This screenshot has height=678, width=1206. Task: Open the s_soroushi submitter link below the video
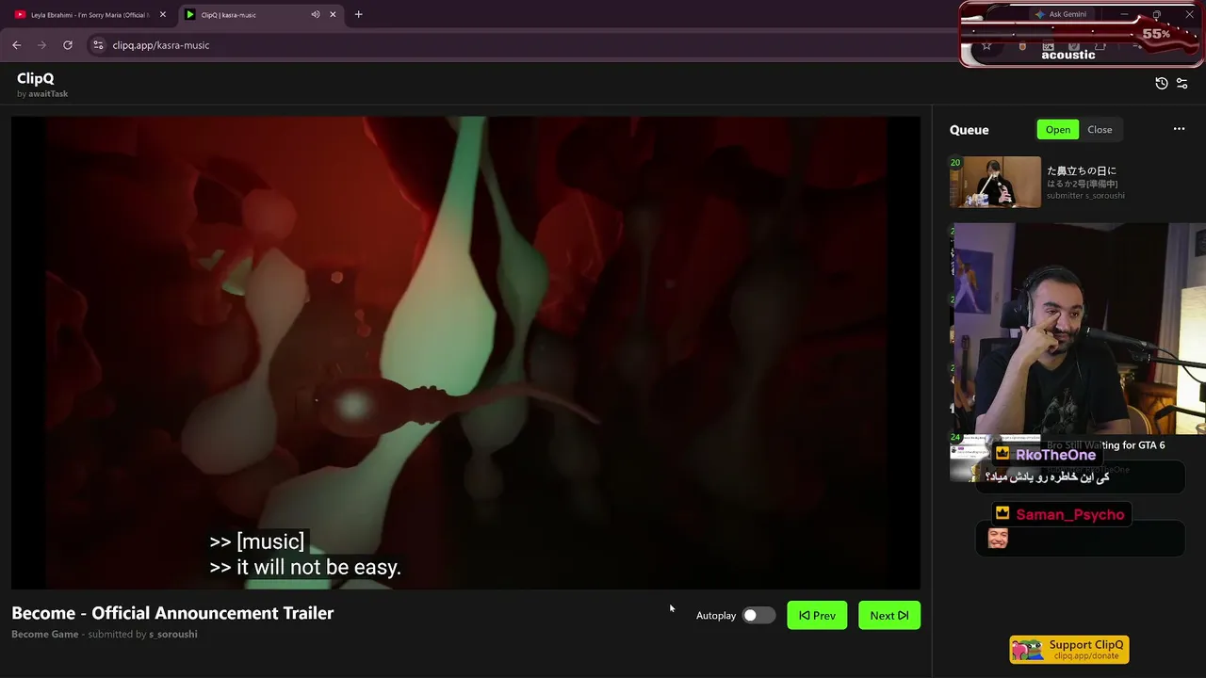click(x=173, y=635)
